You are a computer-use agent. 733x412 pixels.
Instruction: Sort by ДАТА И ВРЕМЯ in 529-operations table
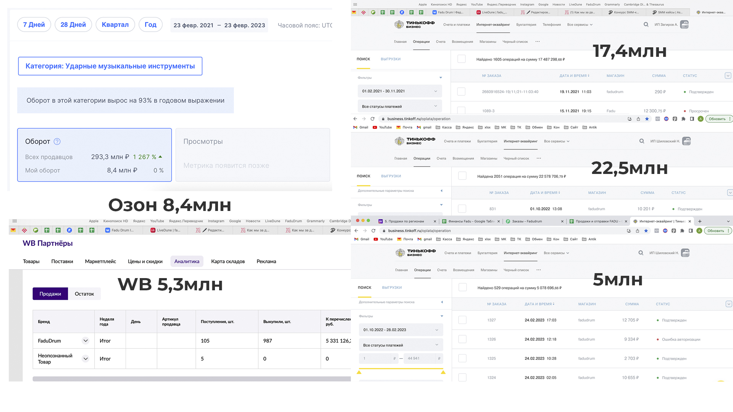coord(539,304)
